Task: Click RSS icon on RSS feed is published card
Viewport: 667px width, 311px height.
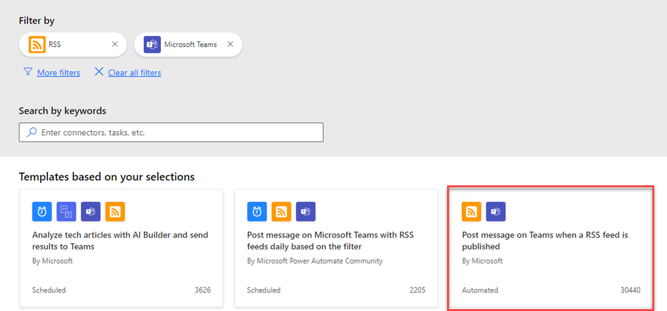Action: [x=471, y=211]
